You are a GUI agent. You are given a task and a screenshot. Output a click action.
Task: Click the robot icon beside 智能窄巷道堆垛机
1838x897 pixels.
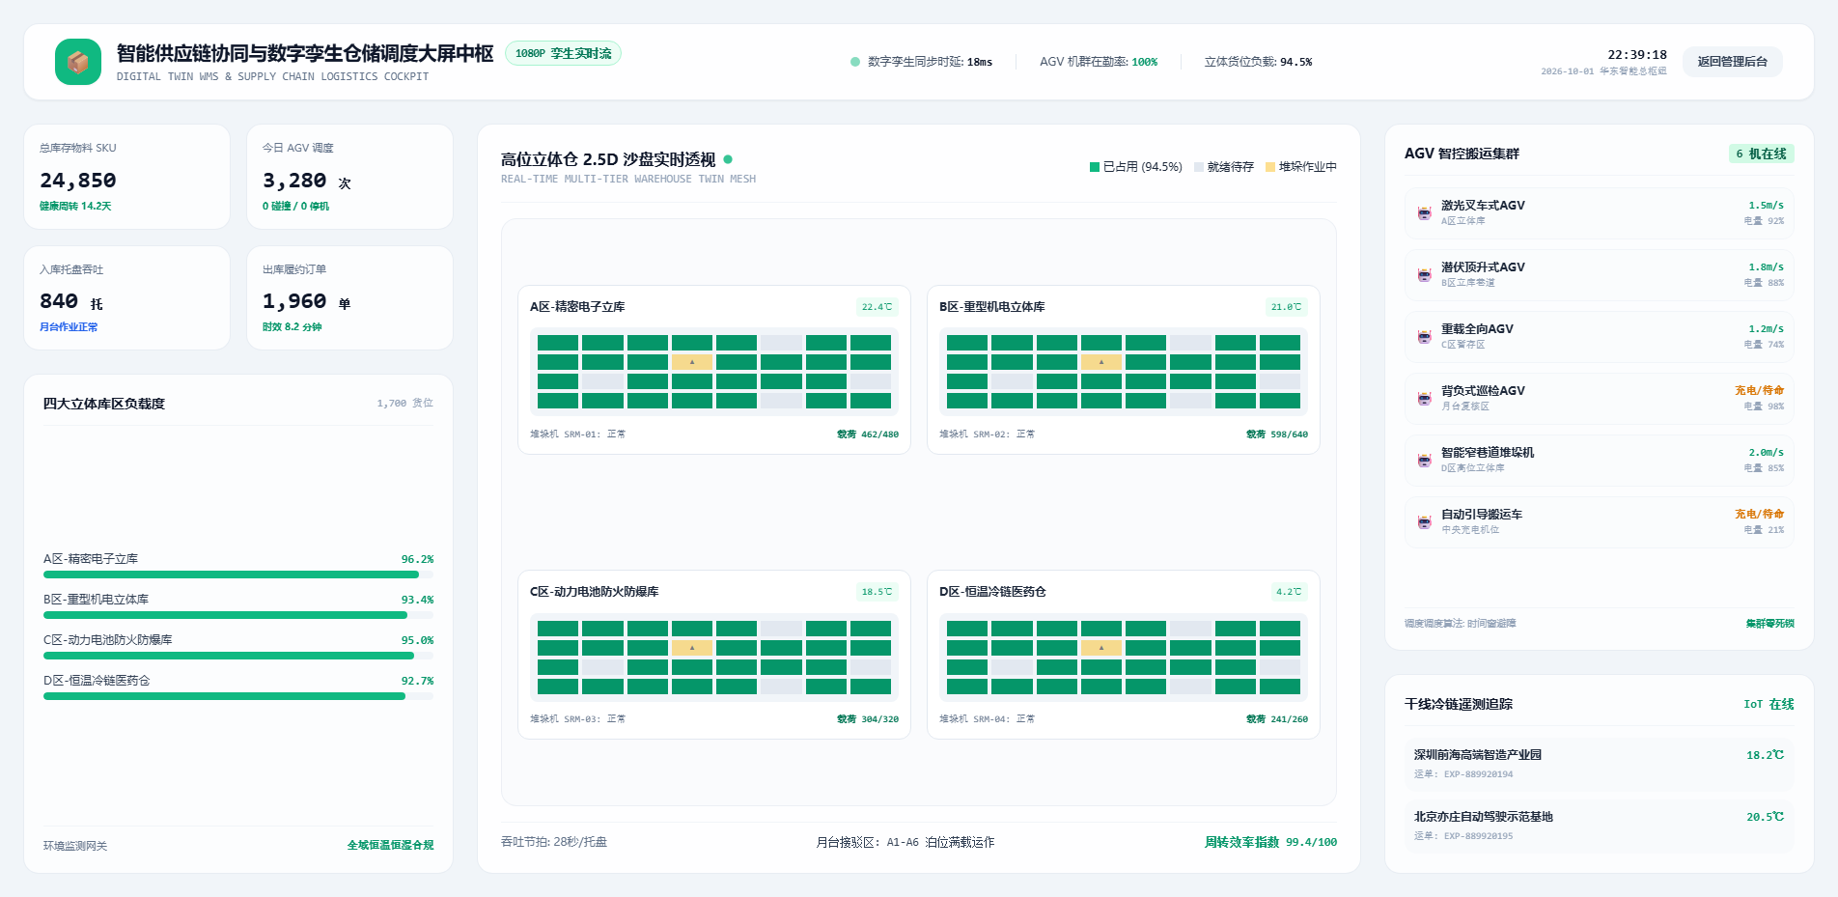[x=1424, y=460]
